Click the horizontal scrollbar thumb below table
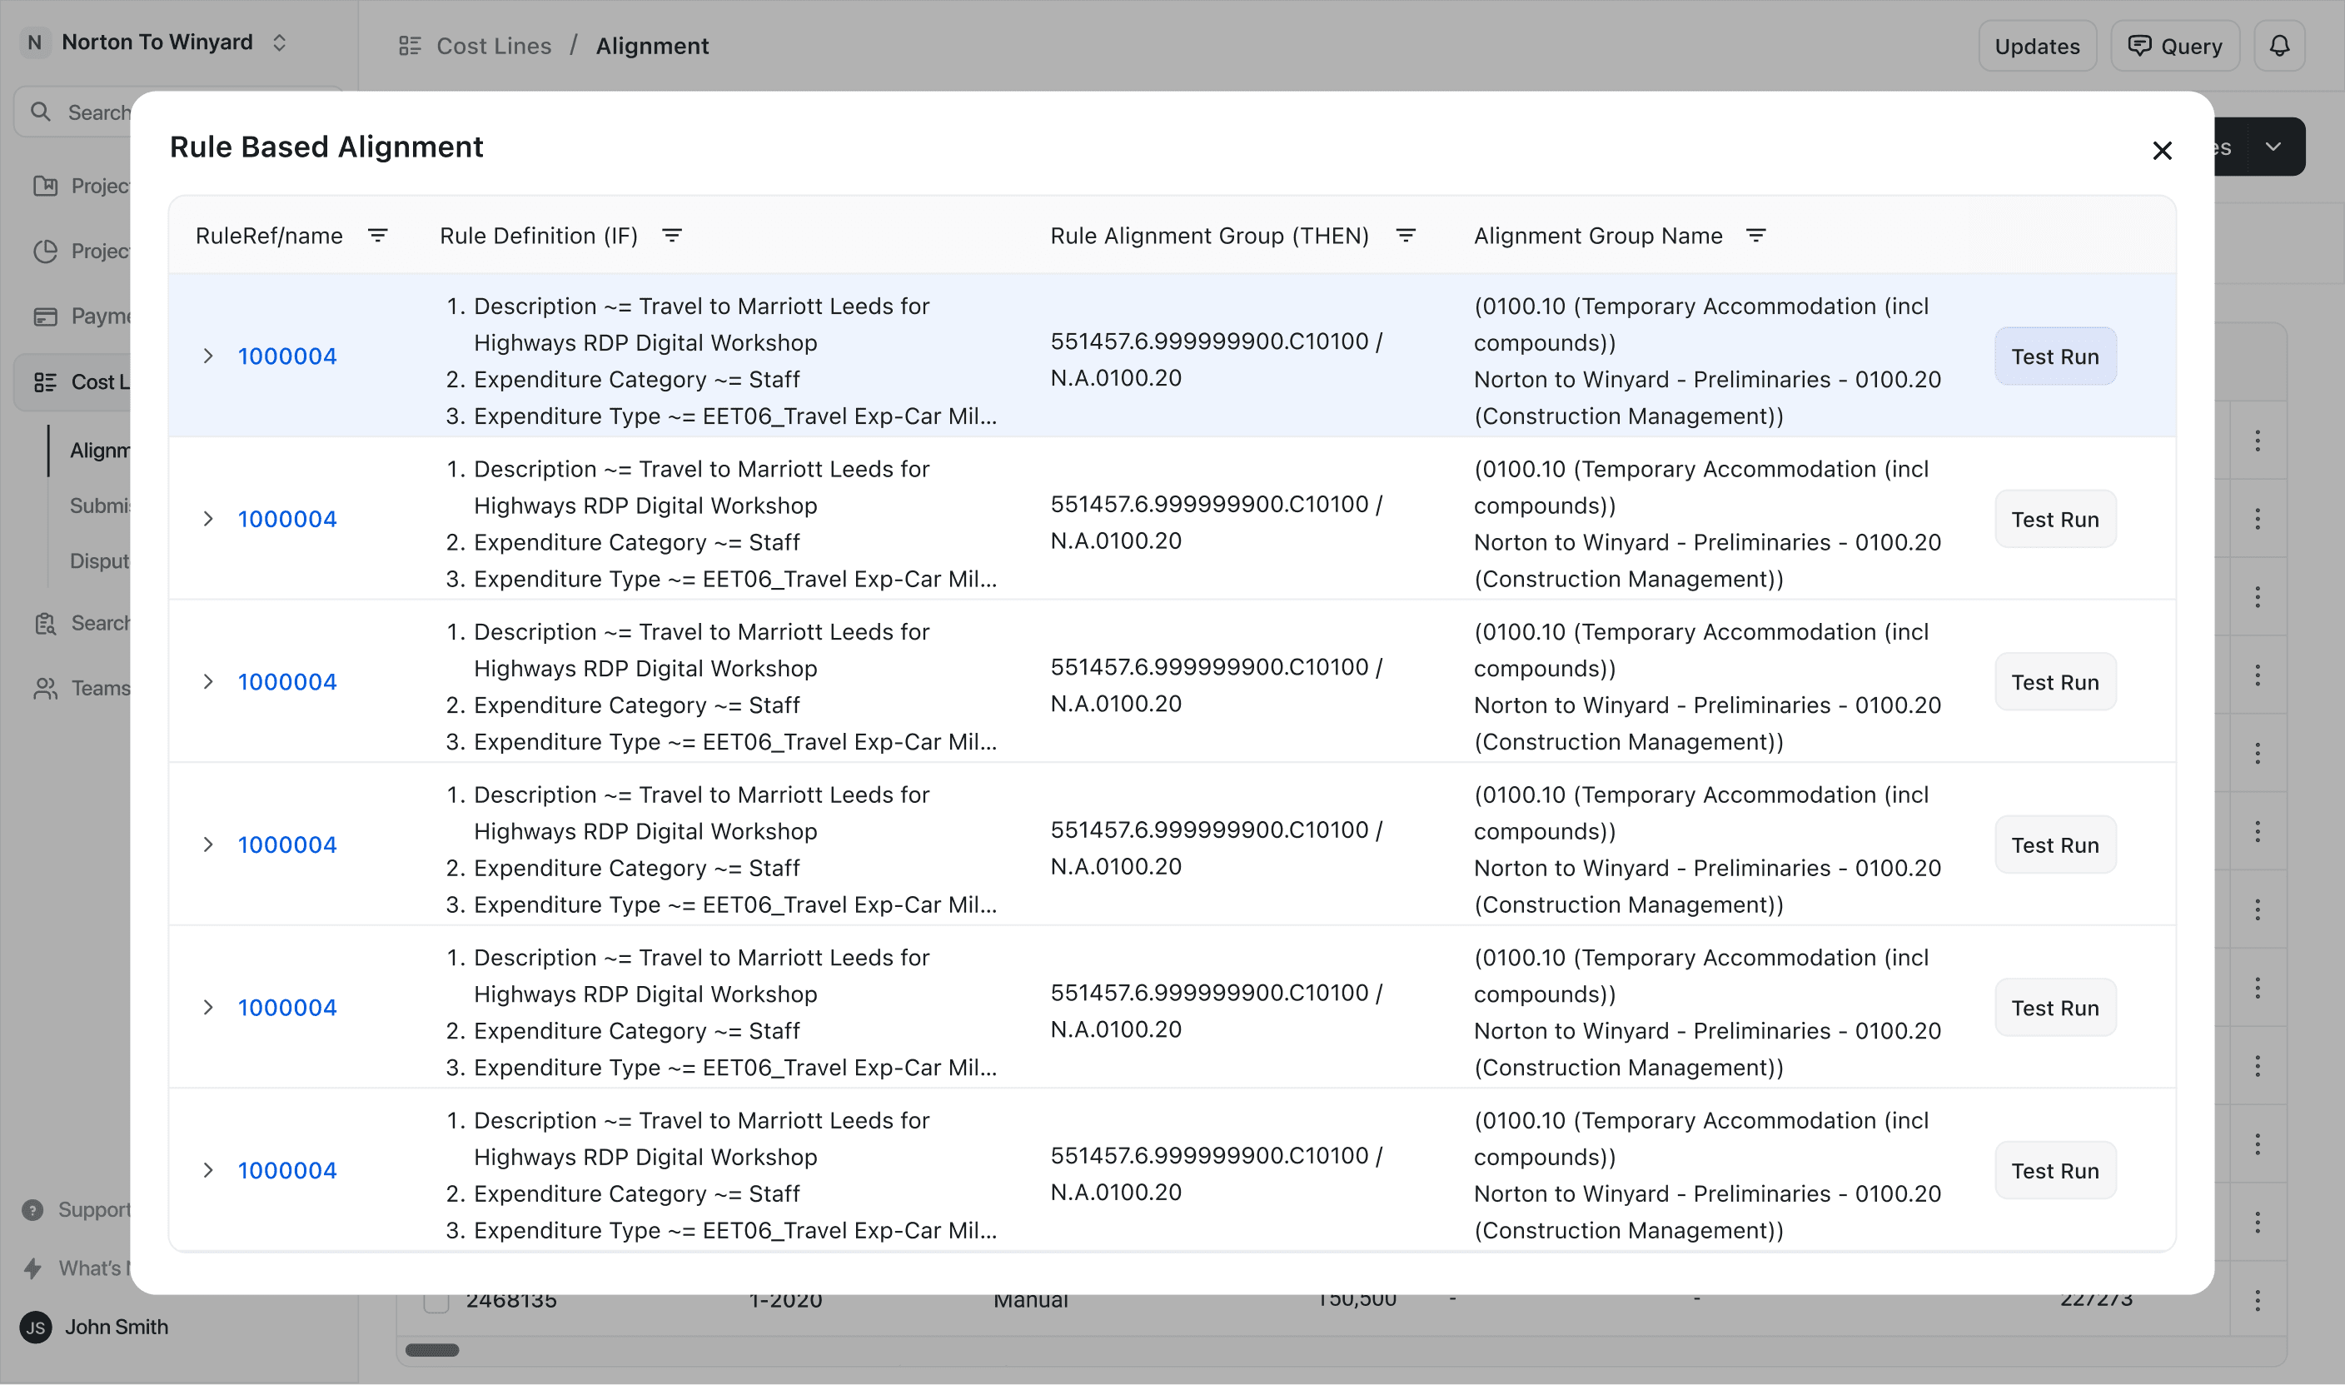This screenshot has height=1385, width=2345. [x=432, y=1349]
